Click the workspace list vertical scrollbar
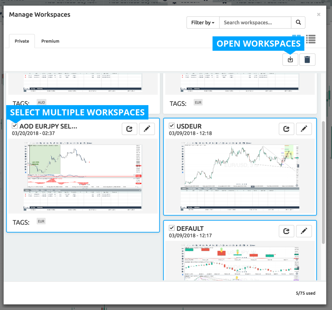332x310 pixels. pyautogui.click(x=323, y=183)
